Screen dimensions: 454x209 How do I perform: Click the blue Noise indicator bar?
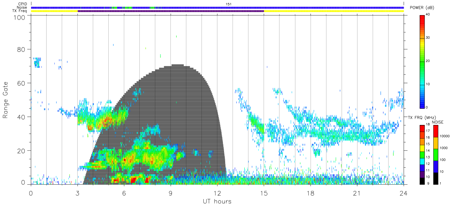pos(217,7)
